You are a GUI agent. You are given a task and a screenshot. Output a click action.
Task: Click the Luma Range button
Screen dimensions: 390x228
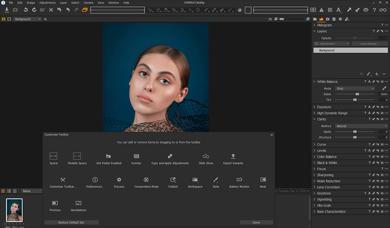(x=369, y=44)
